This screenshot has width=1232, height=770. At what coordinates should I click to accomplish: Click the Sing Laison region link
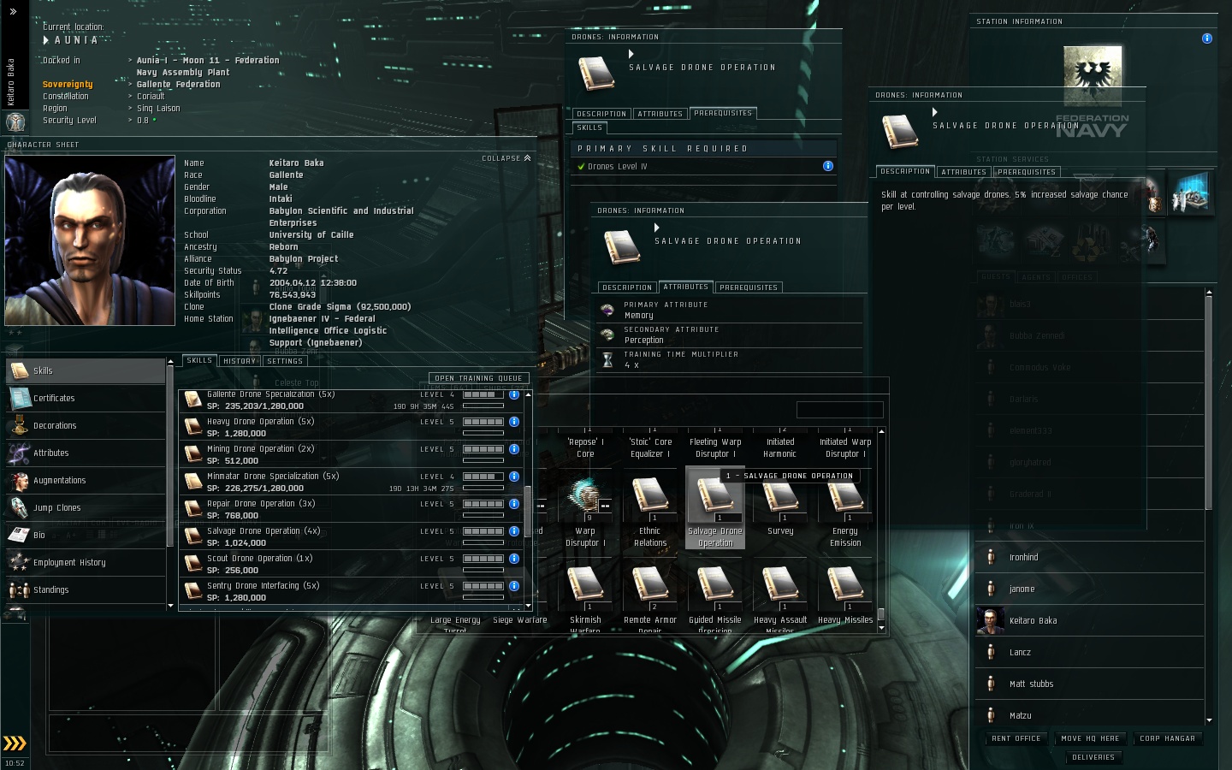point(158,108)
